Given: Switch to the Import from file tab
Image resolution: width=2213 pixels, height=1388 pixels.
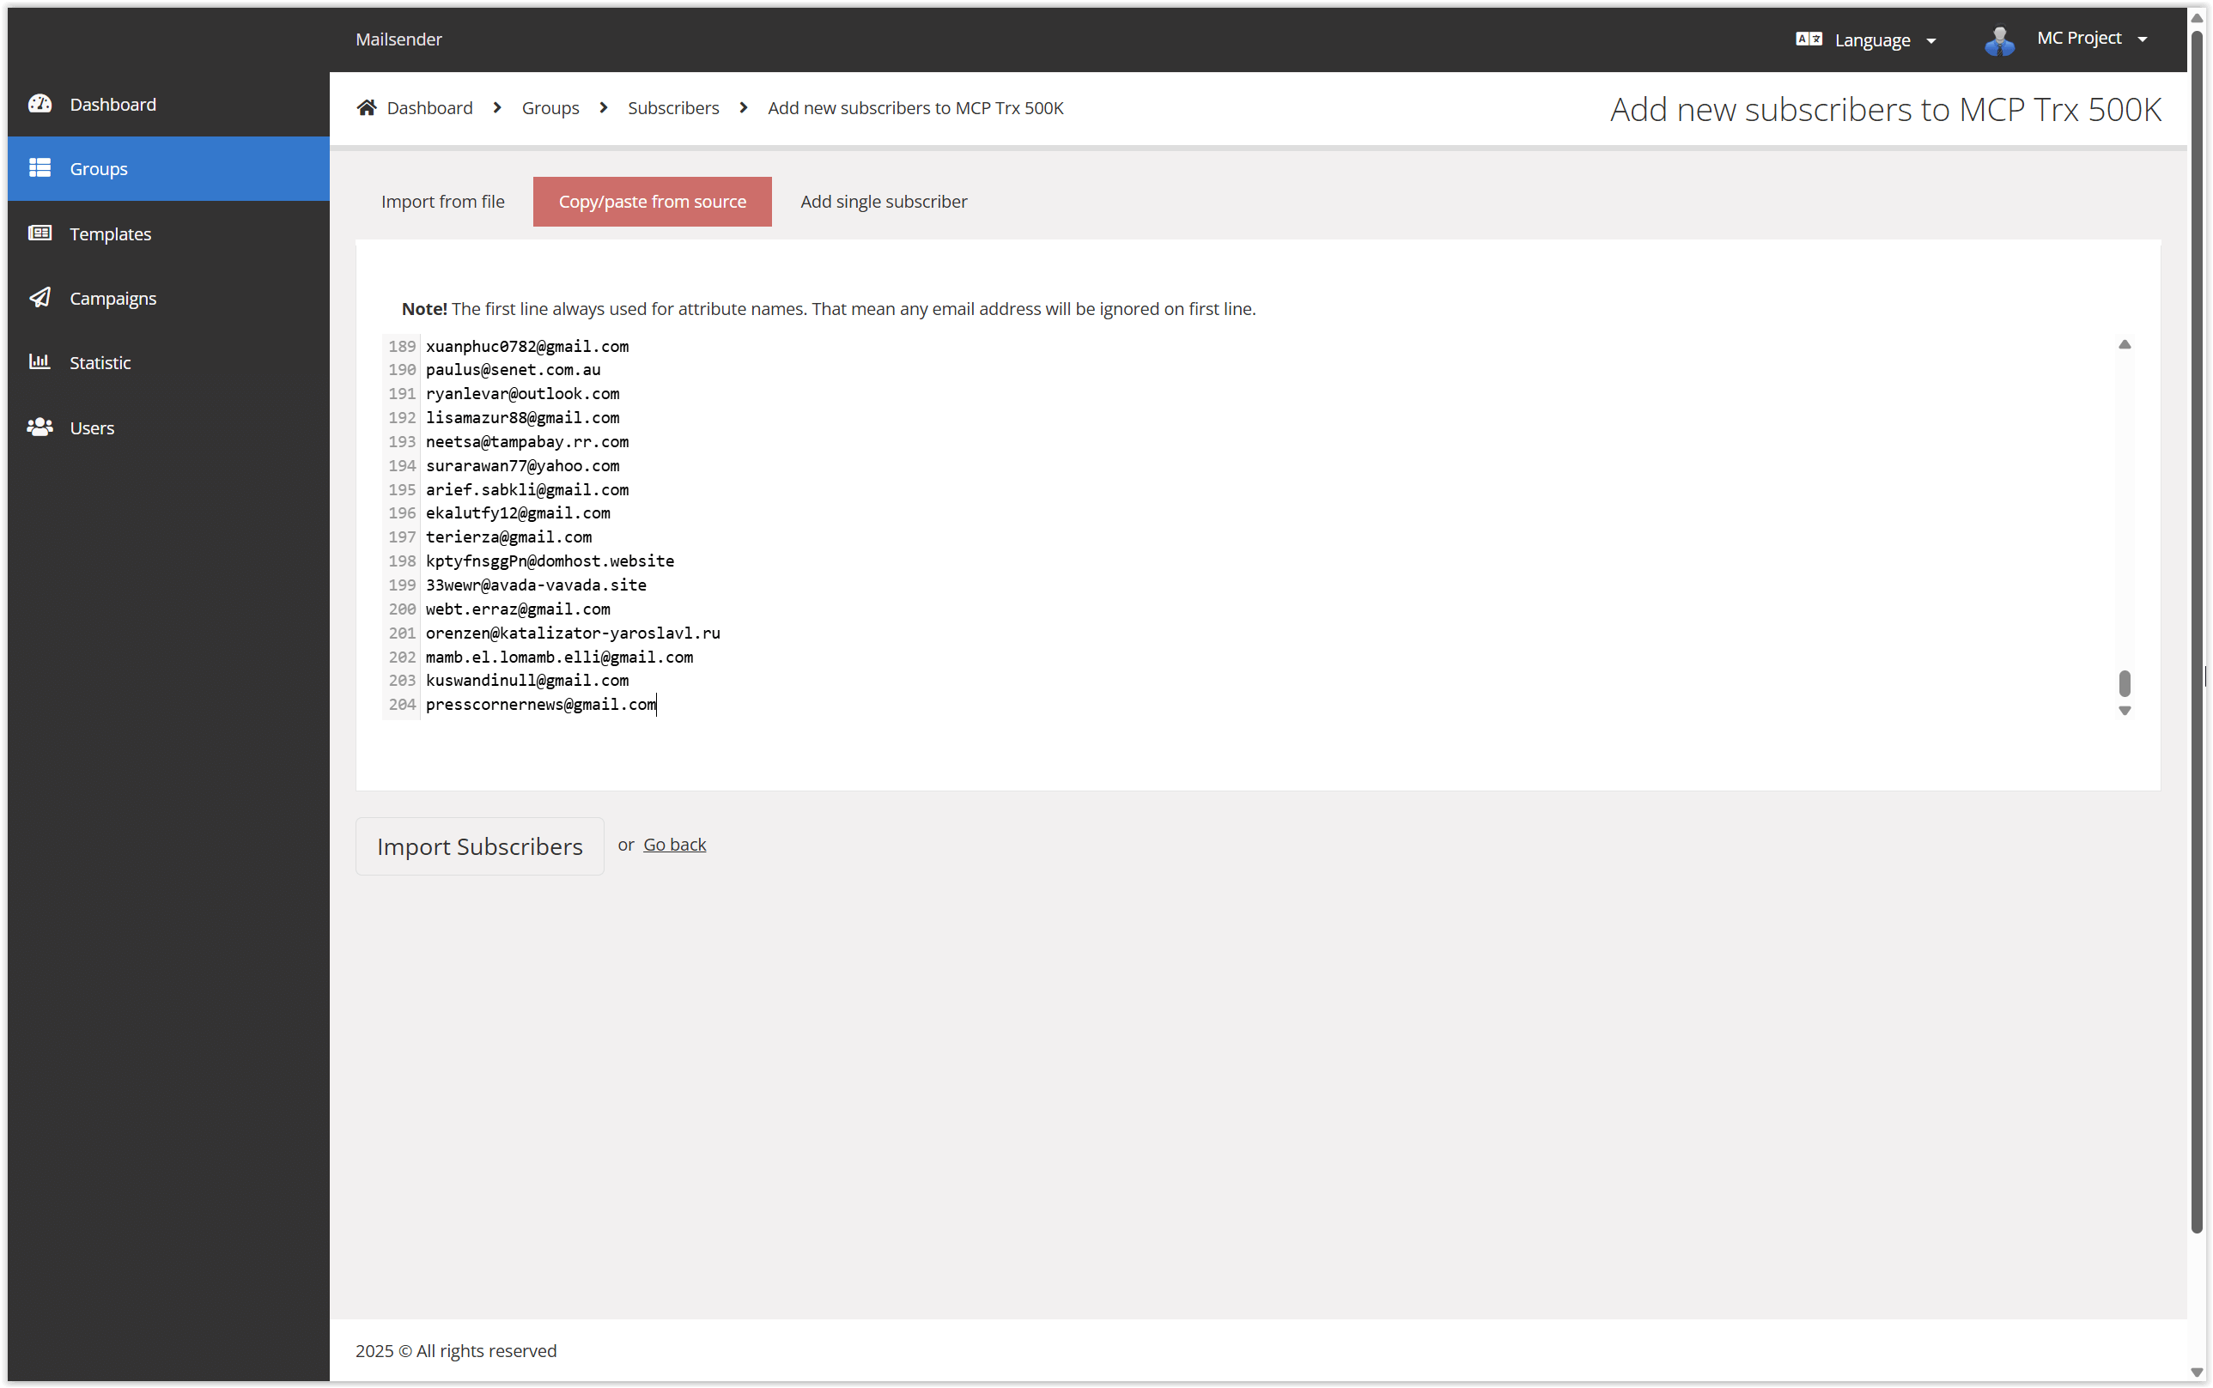Looking at the screenshot, I should point(443,201).
